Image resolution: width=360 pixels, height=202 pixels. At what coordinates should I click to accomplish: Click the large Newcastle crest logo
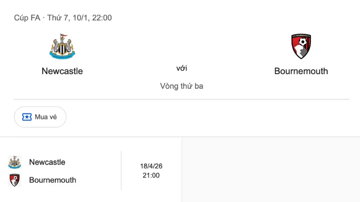coord(62,47)
